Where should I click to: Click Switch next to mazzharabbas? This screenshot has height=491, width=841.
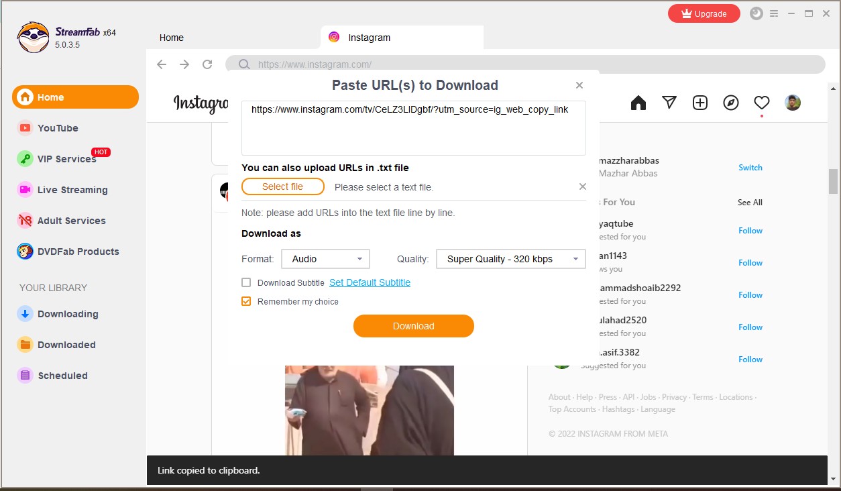pyautogui.click(x=750, y=168)
